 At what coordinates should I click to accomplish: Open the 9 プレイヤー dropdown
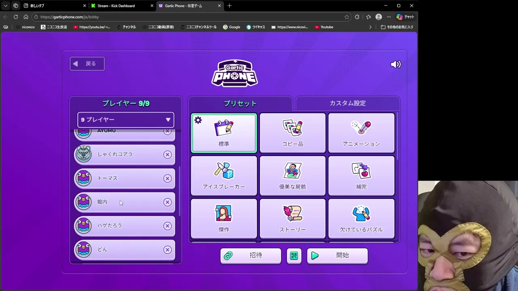(125, 120)
